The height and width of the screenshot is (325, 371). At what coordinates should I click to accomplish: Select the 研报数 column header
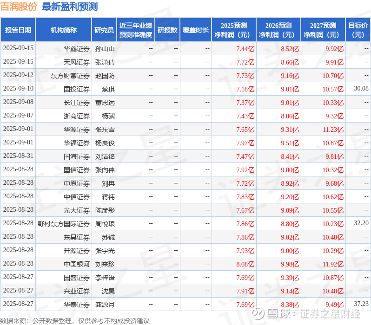pos(167,30)
